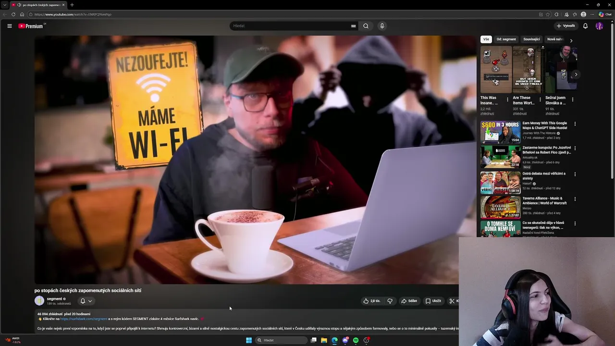
Task: Open the on-screen keyboard in search box
Action: click(x=354, y=26)
